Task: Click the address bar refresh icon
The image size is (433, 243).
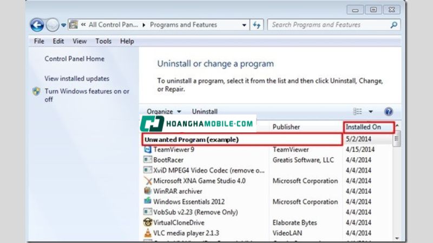Action: point(257,25)
